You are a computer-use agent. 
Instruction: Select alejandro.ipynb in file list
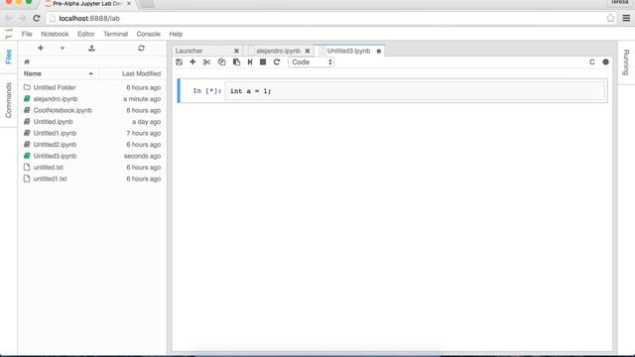point(92,99)
